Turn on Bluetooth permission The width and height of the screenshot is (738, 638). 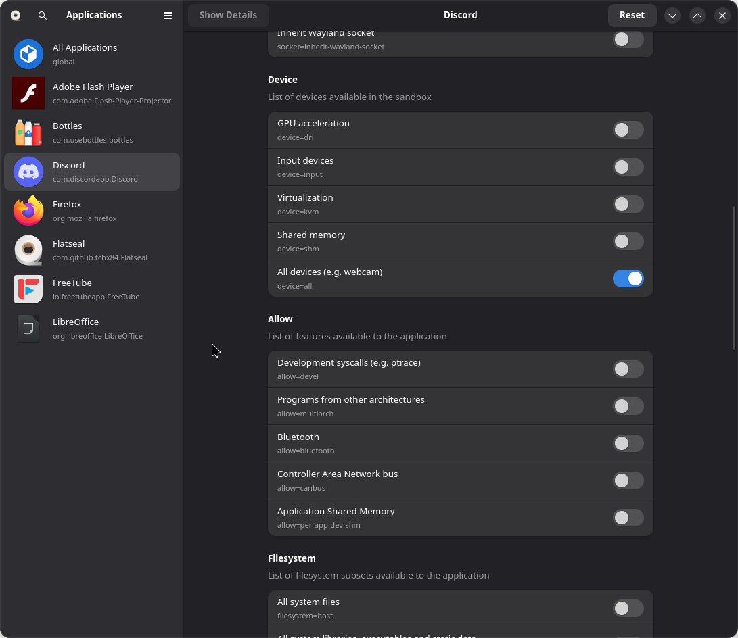click(628, 443)
